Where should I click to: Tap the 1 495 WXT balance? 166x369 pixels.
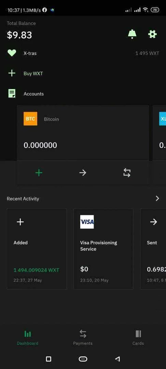pos(147,53)
